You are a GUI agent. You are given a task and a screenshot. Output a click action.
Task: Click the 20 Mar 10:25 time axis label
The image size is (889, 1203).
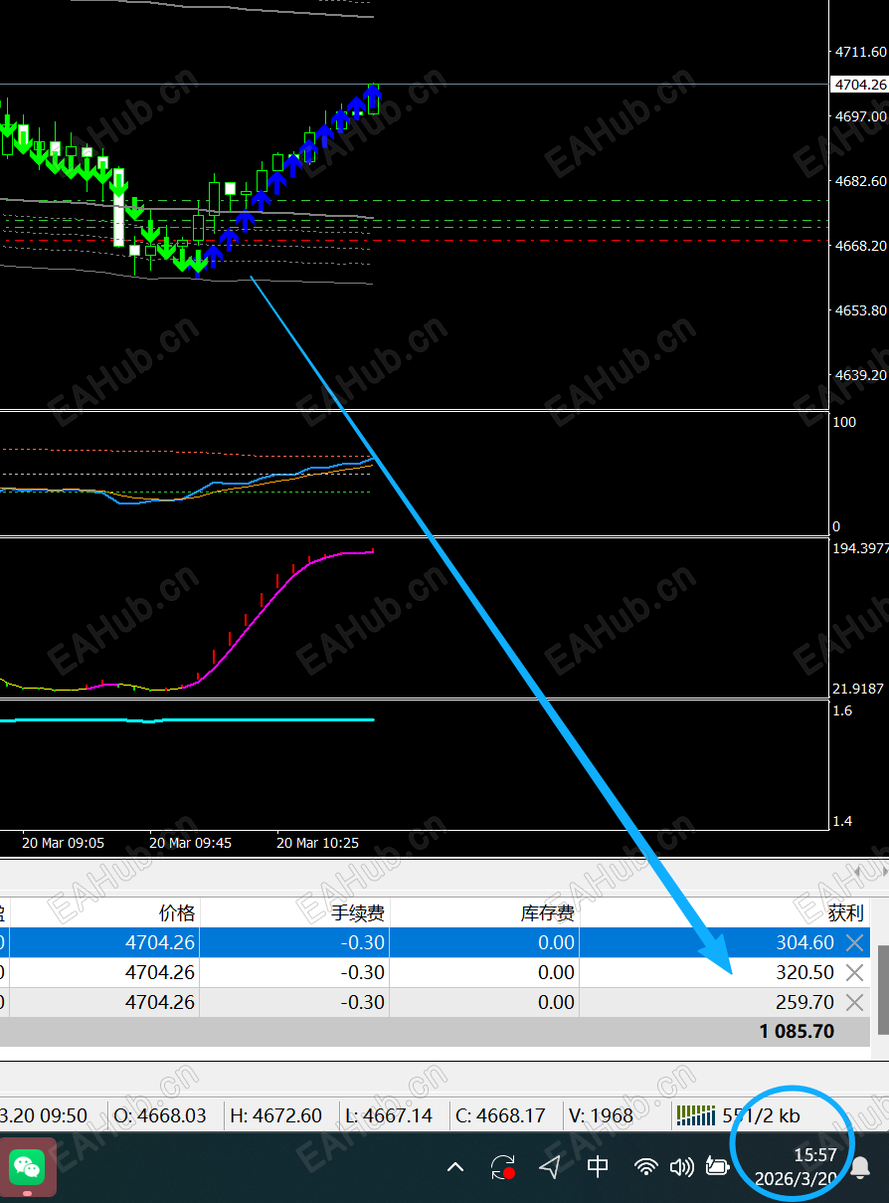(317, 843)
